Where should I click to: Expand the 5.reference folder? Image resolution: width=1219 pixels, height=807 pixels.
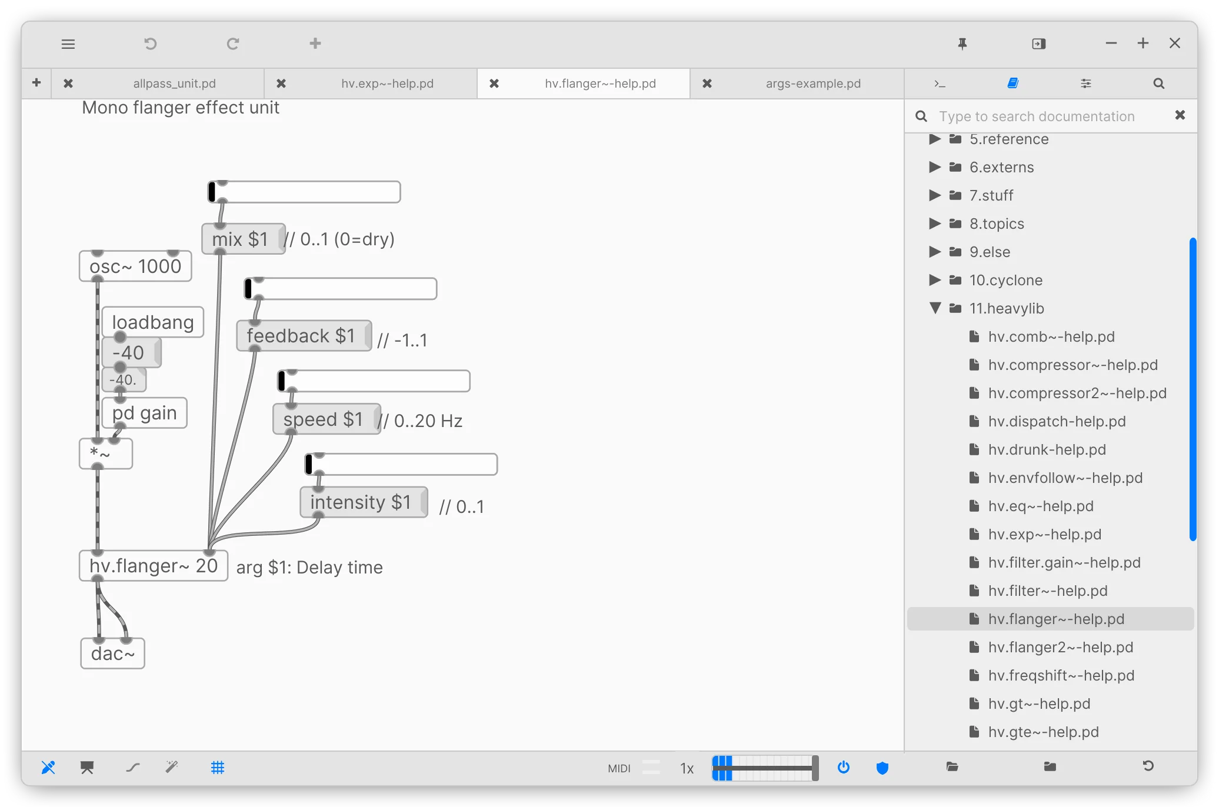click(x=934, y=139)
